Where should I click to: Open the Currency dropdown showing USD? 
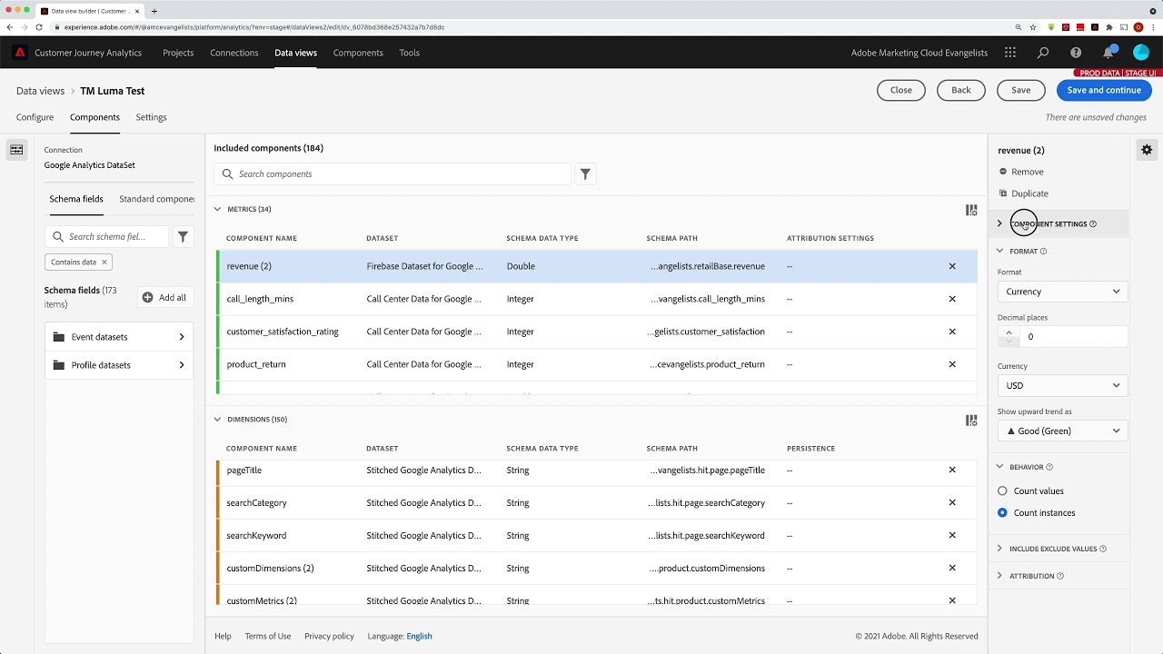(1062, 385)
